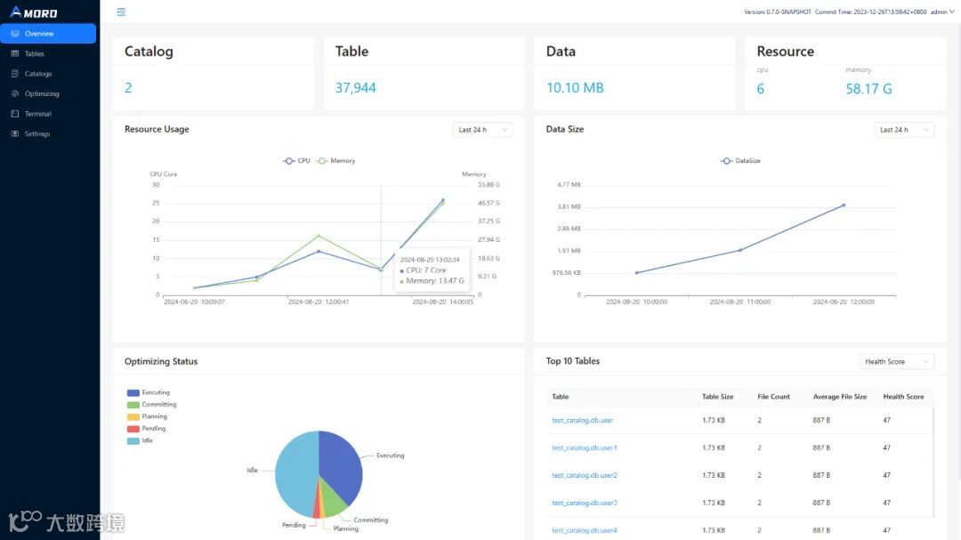Open table link test_catalog.db.user2
The image size is (961, 540).
pyautogui.click(x=584, y=476)
